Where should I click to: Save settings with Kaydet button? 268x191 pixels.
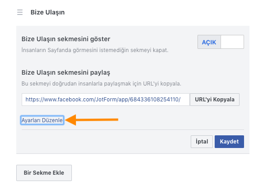229,142
